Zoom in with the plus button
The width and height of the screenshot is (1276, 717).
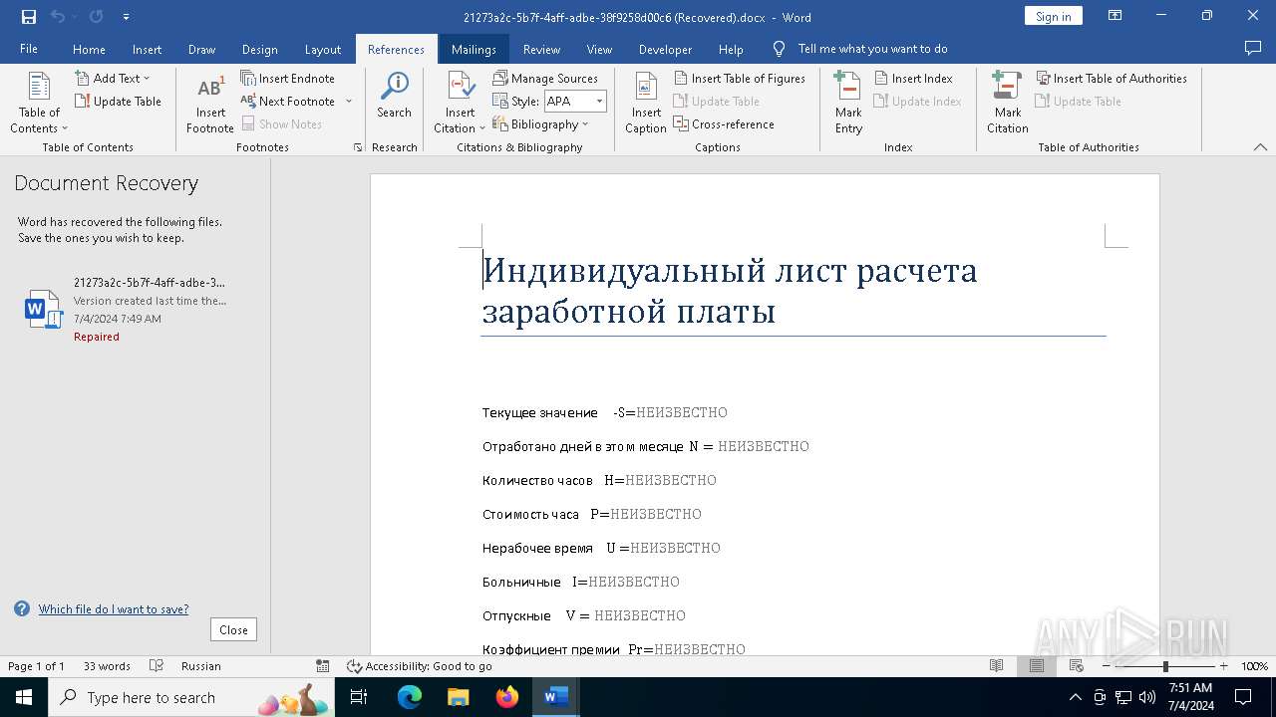(1224, 666)
